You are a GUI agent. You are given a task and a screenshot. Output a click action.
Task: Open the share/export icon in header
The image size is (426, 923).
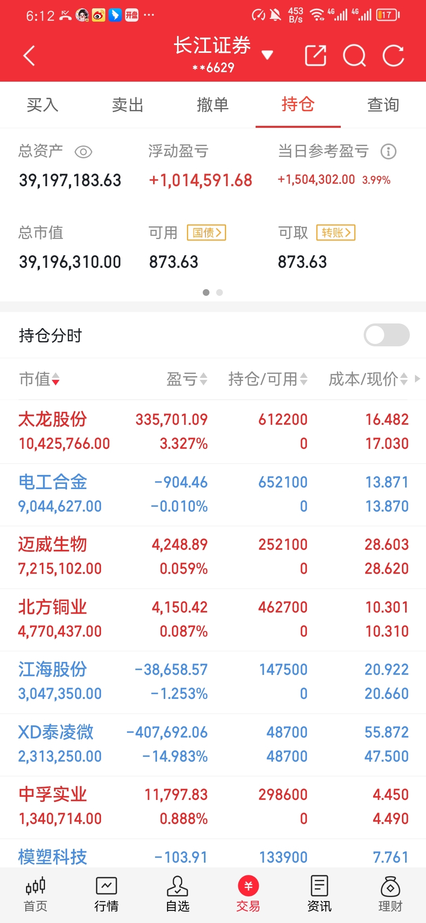pos(316,55)
